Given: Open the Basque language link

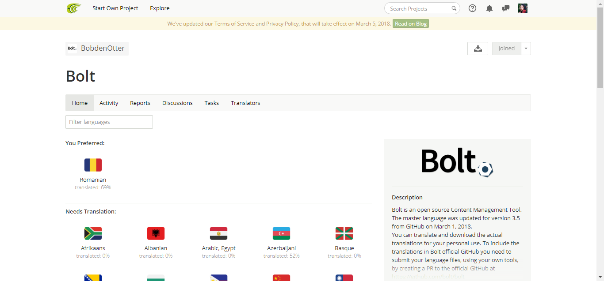Looking at the screenshot, I should coord(344,248).
